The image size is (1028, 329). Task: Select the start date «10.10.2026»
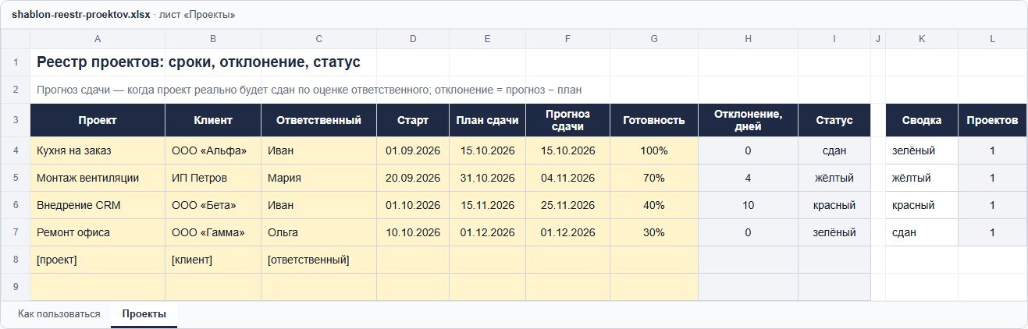pos(413,232)
